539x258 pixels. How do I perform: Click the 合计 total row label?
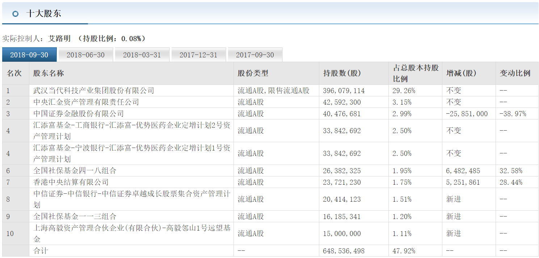(x=41, y=251)
